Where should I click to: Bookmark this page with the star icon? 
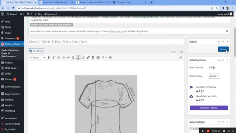216,8
